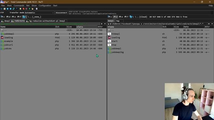This screenshot has height=120, width=214.
Task: Open left panel directory hotlist star
Action: coord(102,24)
